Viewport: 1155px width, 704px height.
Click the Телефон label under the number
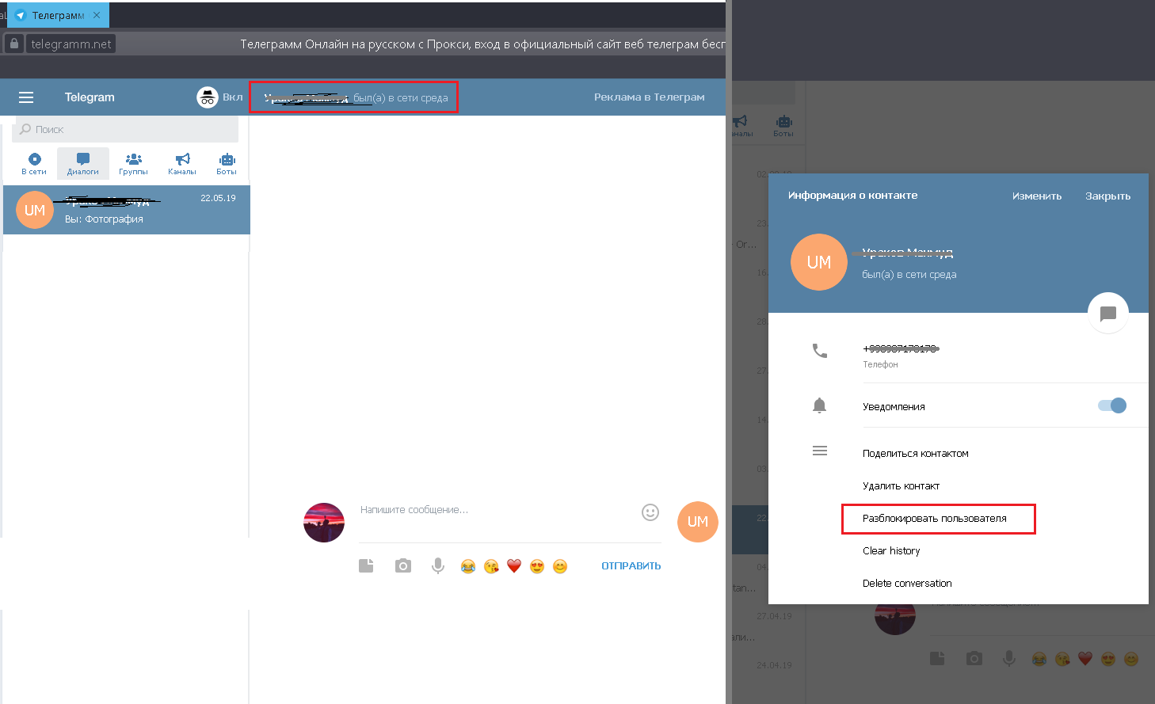880,364
